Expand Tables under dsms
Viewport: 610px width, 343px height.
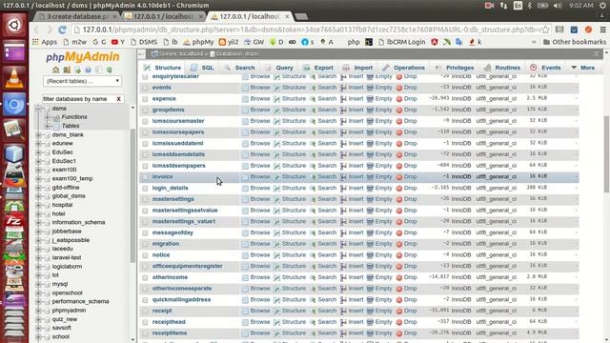tap(48, 126)
